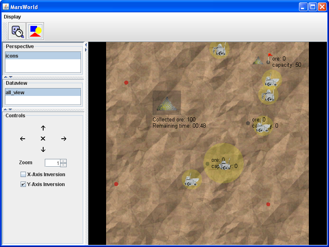Viewport: 329px width, 247px height.
Task: Pan the view left with the left arrow
Action: pyautogui.click(x=23, y=139)
